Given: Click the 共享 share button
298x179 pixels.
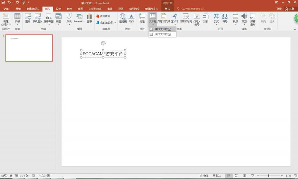Looking at the screenshot, I should click(x=290, y=9).
